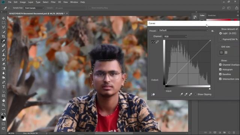Toggle the Baseline checkbox

[220, 74]
